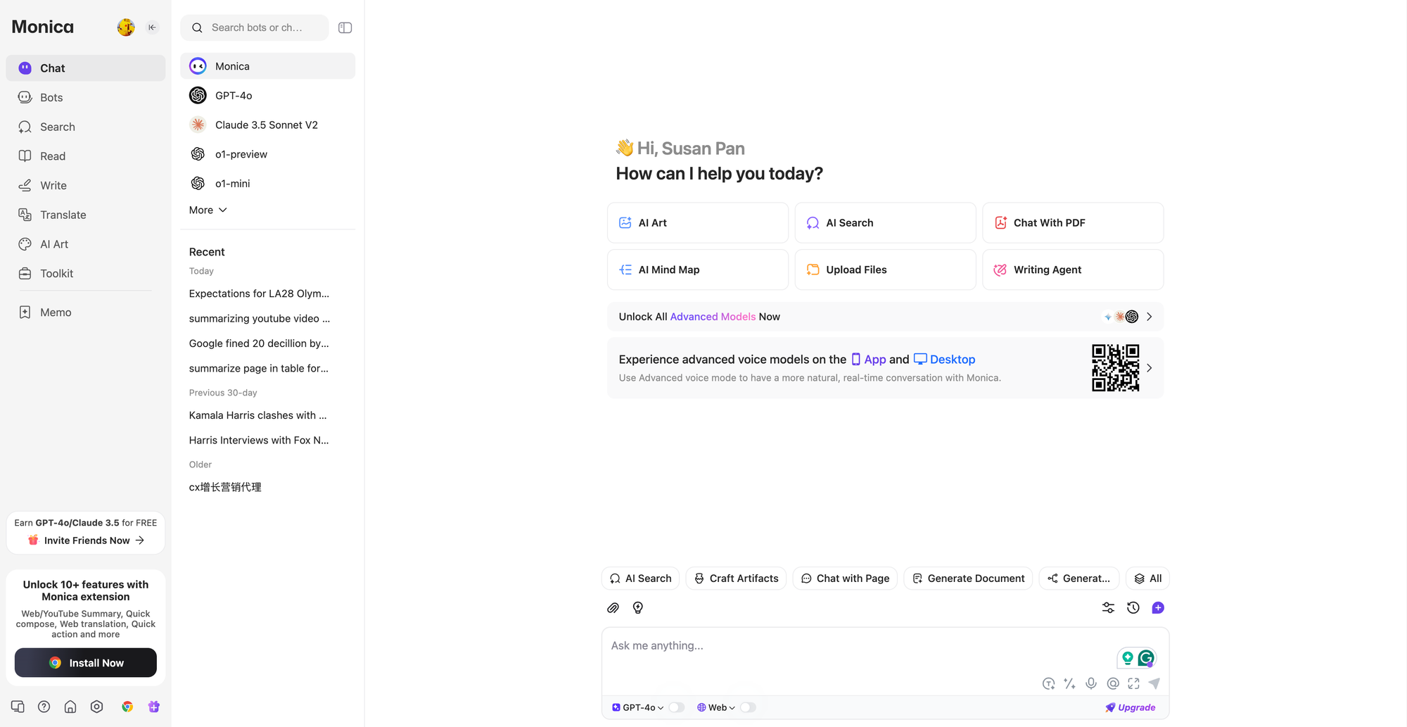Open the hexagon settings icon in sidebar footer
This screenshot has width=1407, height=727.
[x=97, y=707]
